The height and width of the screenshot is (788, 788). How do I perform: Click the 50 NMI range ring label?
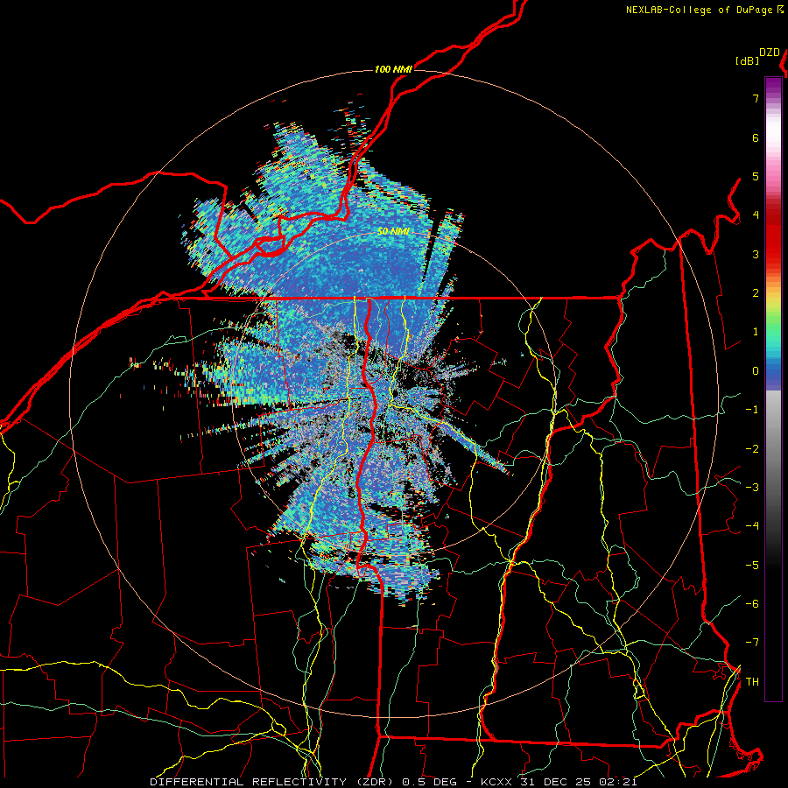point(393,232)
